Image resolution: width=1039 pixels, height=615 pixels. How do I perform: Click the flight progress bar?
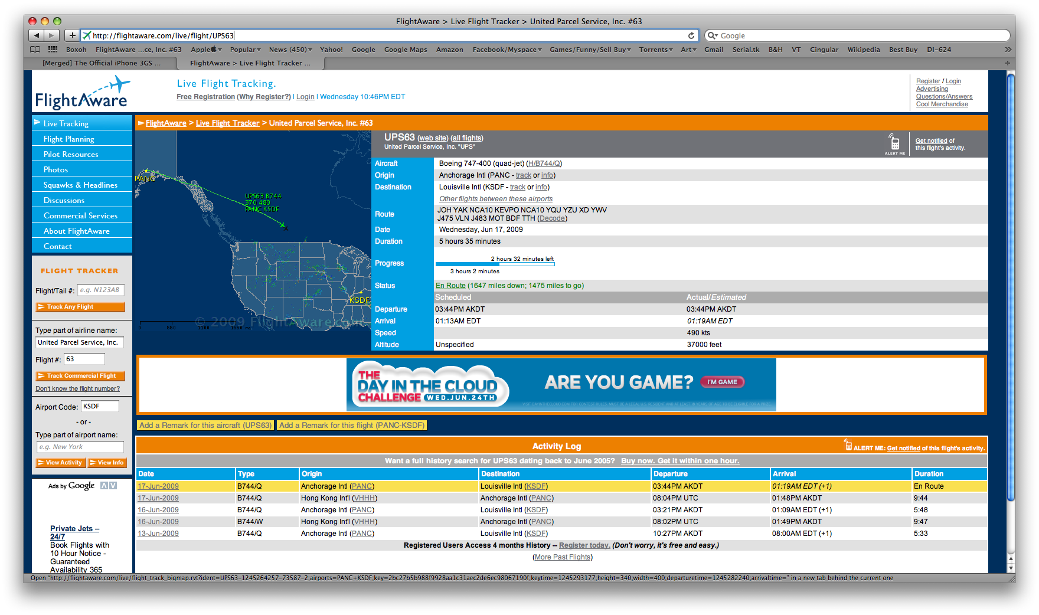point(495,264)
